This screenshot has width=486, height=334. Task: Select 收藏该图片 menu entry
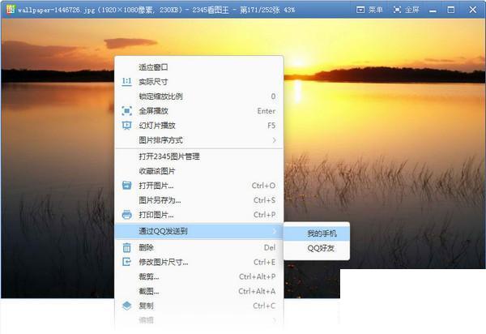(x=198, y=171)
